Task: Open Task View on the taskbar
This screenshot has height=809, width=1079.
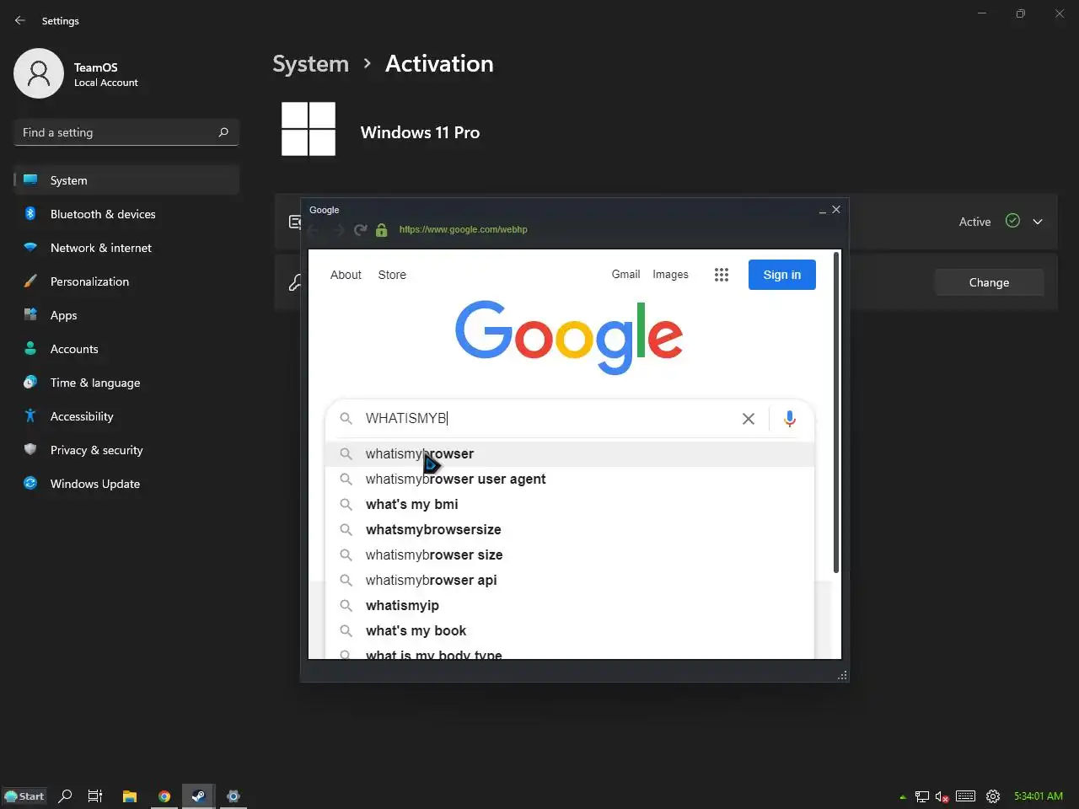Action: (x=95, y=796)
